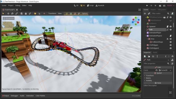The image size is (176, 99).
Task: Toggle visibility of Path node
Action: pyautogui.click(x=170, y=30)
